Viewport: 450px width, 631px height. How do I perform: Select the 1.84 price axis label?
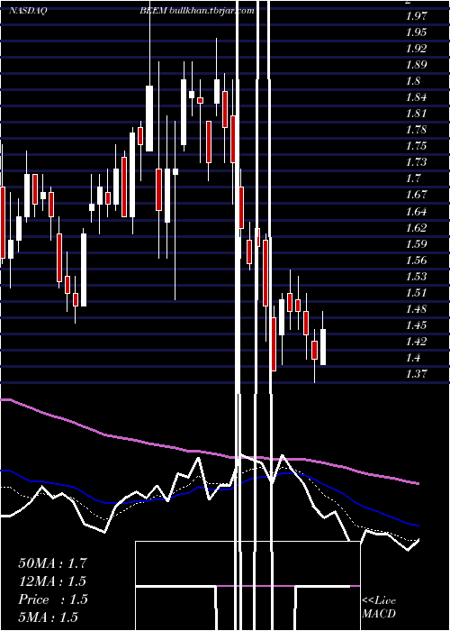(x=416, y=97)
